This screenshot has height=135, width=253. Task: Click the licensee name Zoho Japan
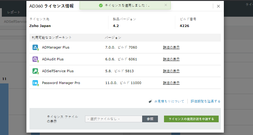(x=40, y=26)
